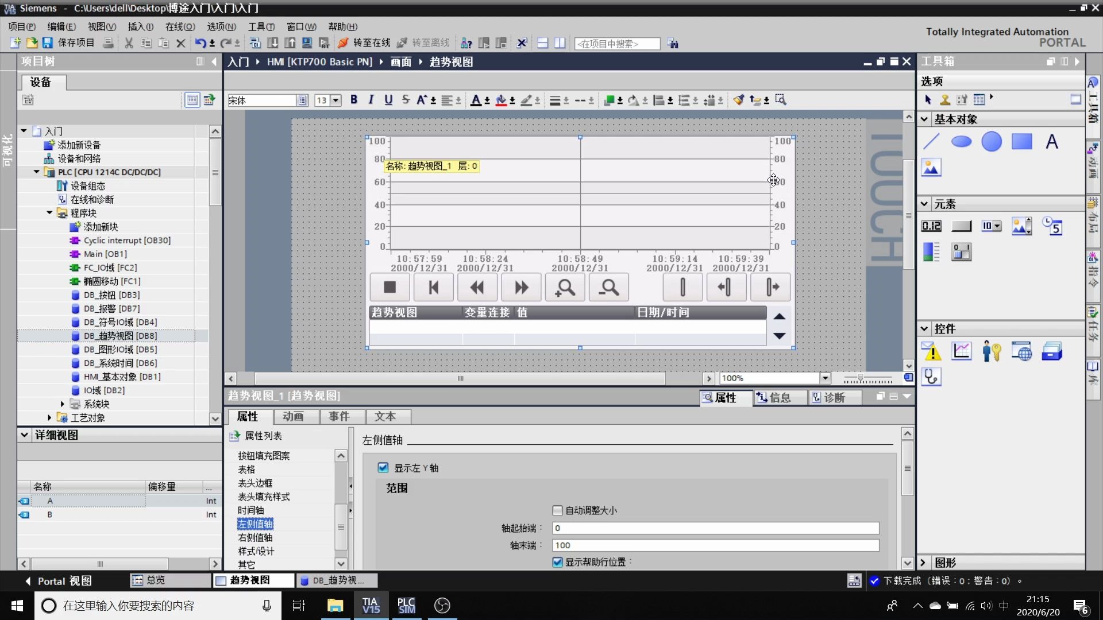Viewport: 1103px width, 620px height.
Task: Expand the 图形 section
Action: pos(923,563)
